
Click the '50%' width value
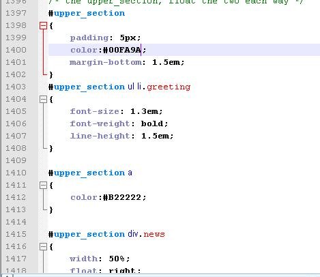[117, 259]
